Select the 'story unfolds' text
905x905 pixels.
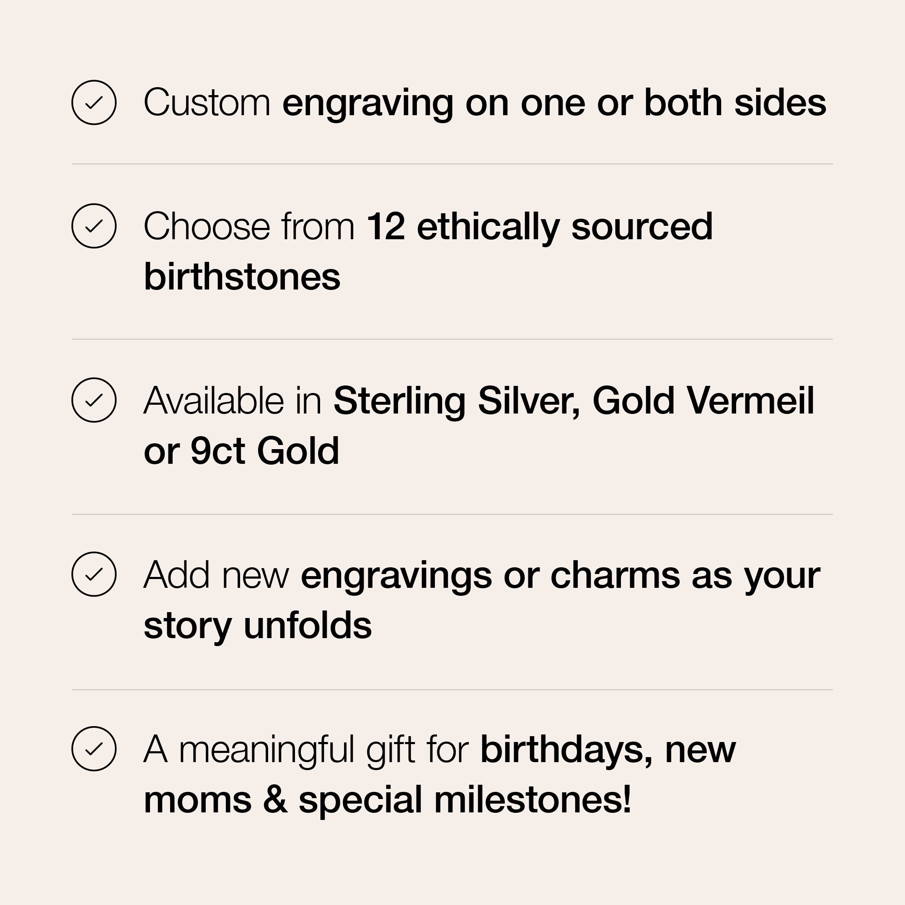(258, 625)
